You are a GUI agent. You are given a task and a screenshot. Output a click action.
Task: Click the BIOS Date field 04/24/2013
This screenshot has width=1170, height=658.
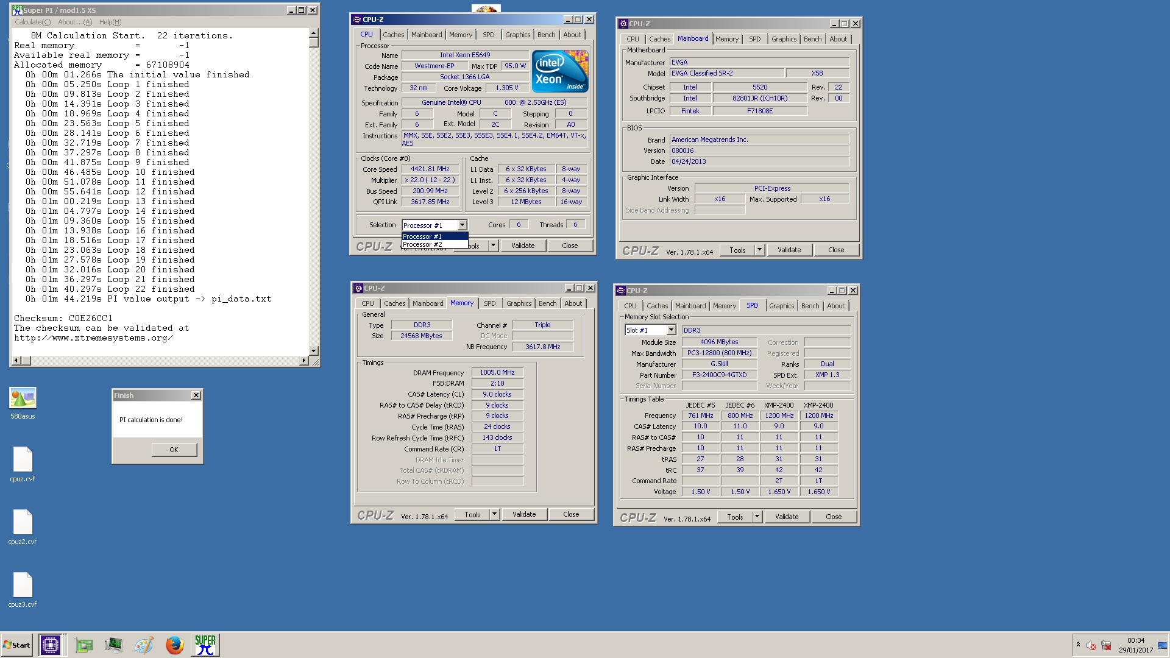(x=759, y=161)
